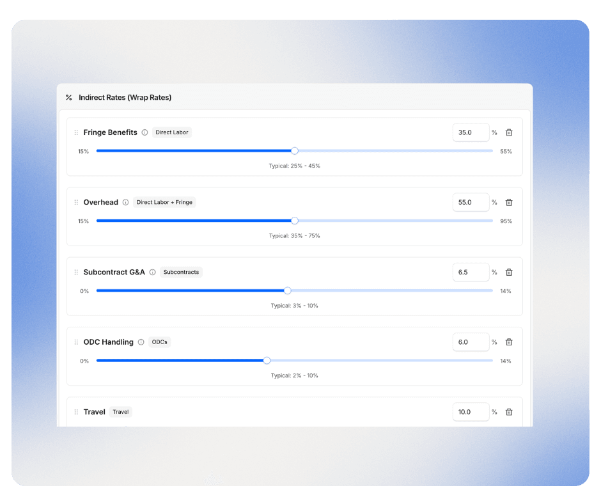Focus the Overhead 55.0 percent field

click(x=471, y=202)
